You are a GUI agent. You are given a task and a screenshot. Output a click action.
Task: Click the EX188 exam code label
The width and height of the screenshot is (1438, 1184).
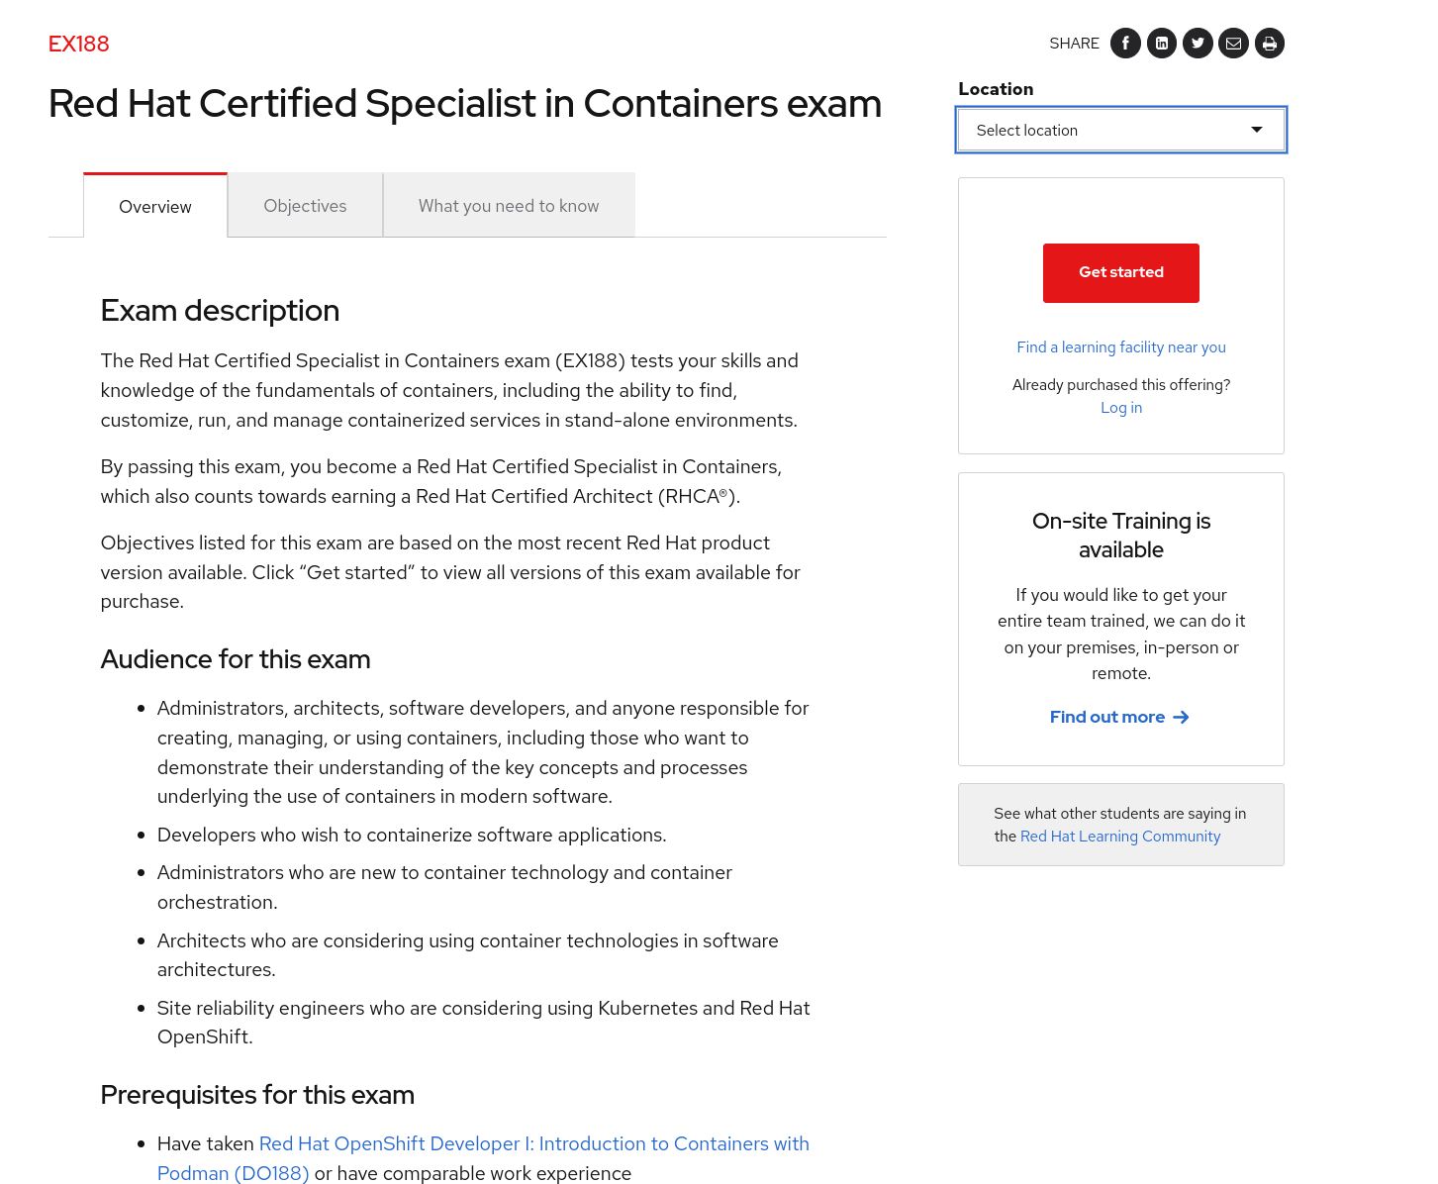(x=79, y=45)
